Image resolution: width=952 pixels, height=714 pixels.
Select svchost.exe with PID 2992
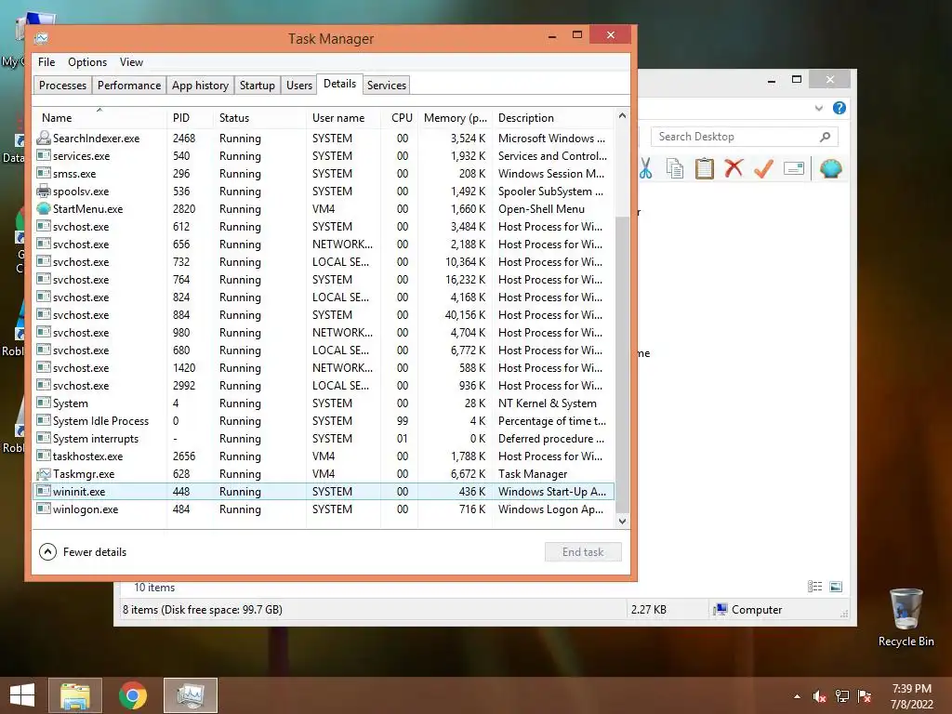pos(324,386)
